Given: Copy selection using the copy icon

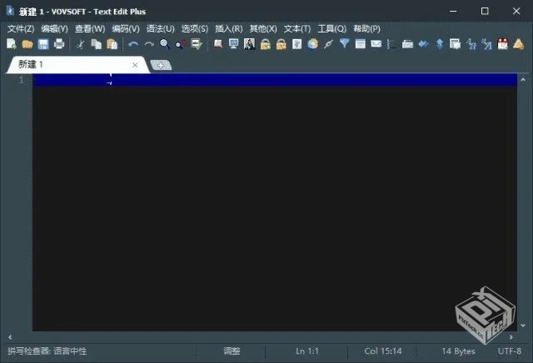Looking at the screenshot, I should click(97, 44).
